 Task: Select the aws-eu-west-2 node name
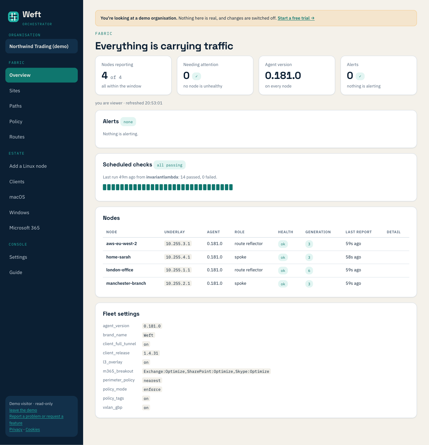tap(121, 244)
